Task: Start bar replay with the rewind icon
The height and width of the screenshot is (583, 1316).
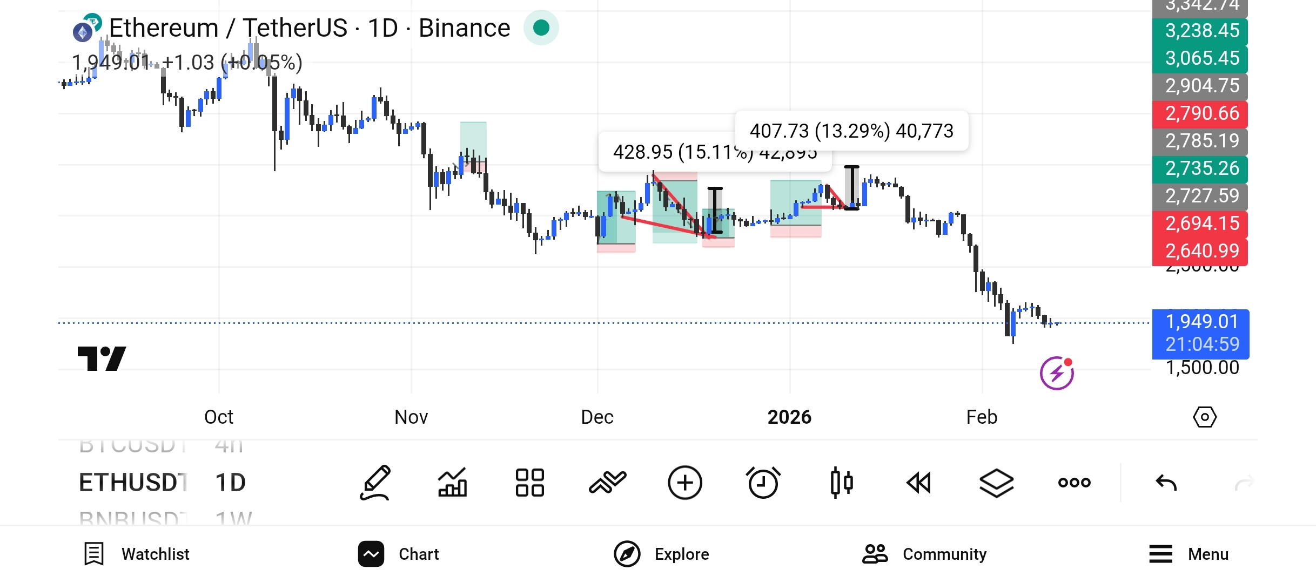Action: (x=918, y=482)
